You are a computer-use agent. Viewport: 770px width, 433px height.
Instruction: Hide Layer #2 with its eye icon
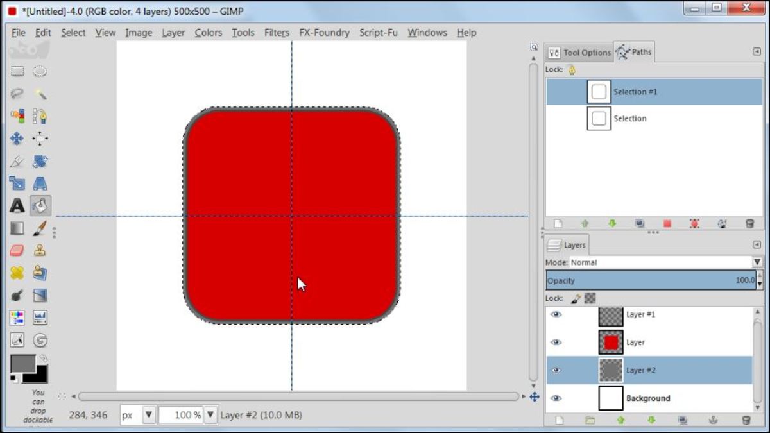(x=557, y=370)
